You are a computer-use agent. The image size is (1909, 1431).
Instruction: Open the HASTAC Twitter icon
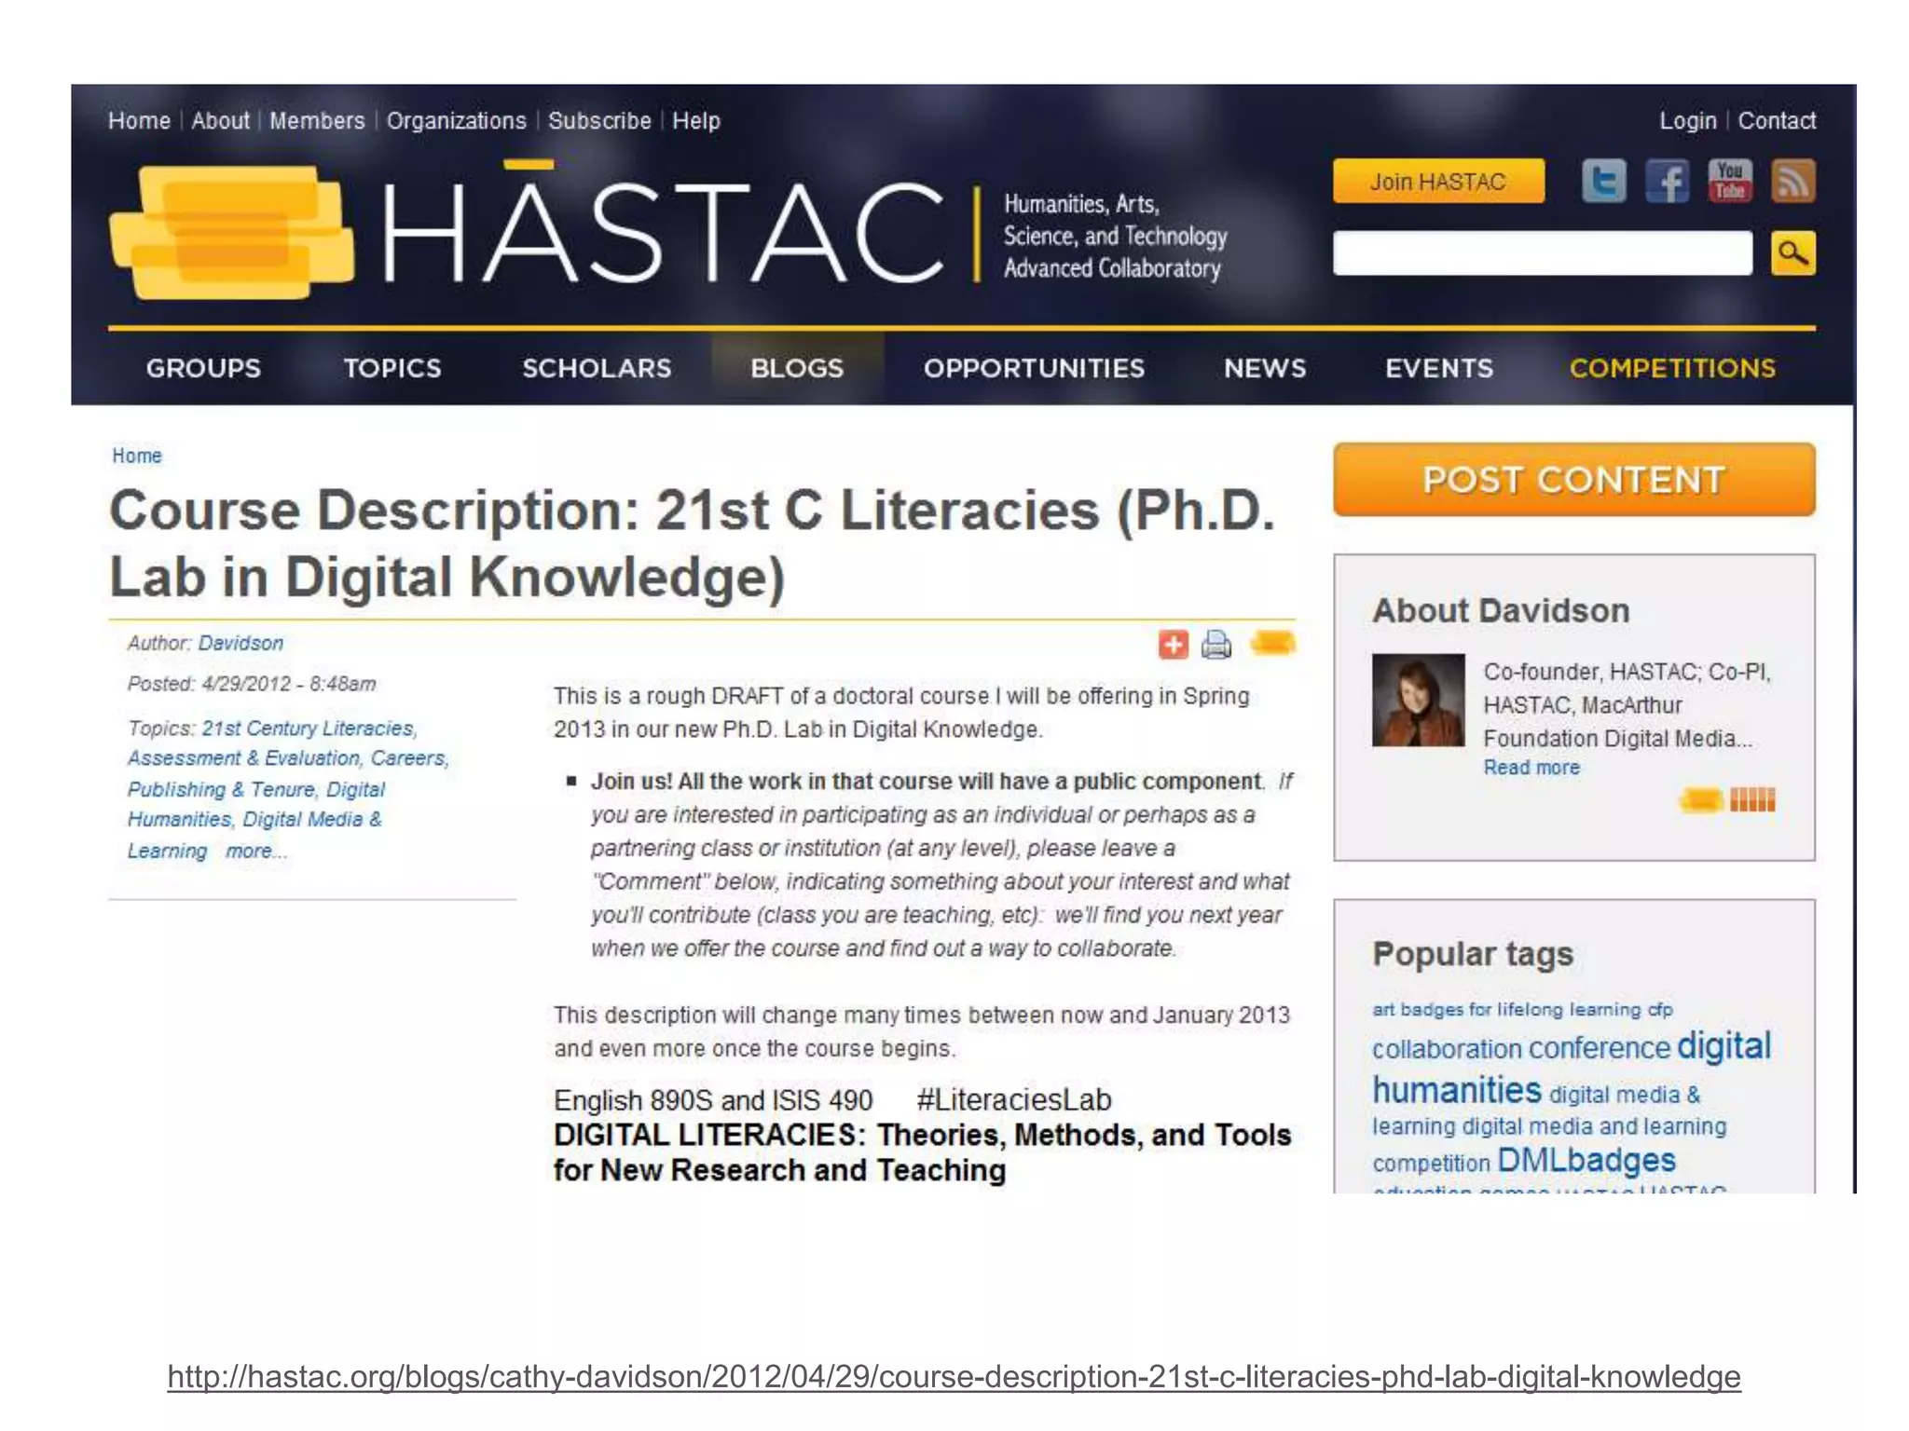click(x=1603, y=181)
